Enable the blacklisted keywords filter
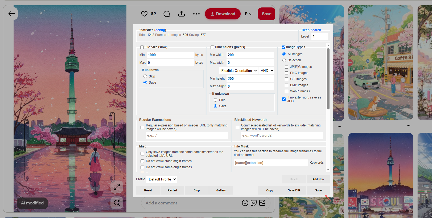 point(238,127)
